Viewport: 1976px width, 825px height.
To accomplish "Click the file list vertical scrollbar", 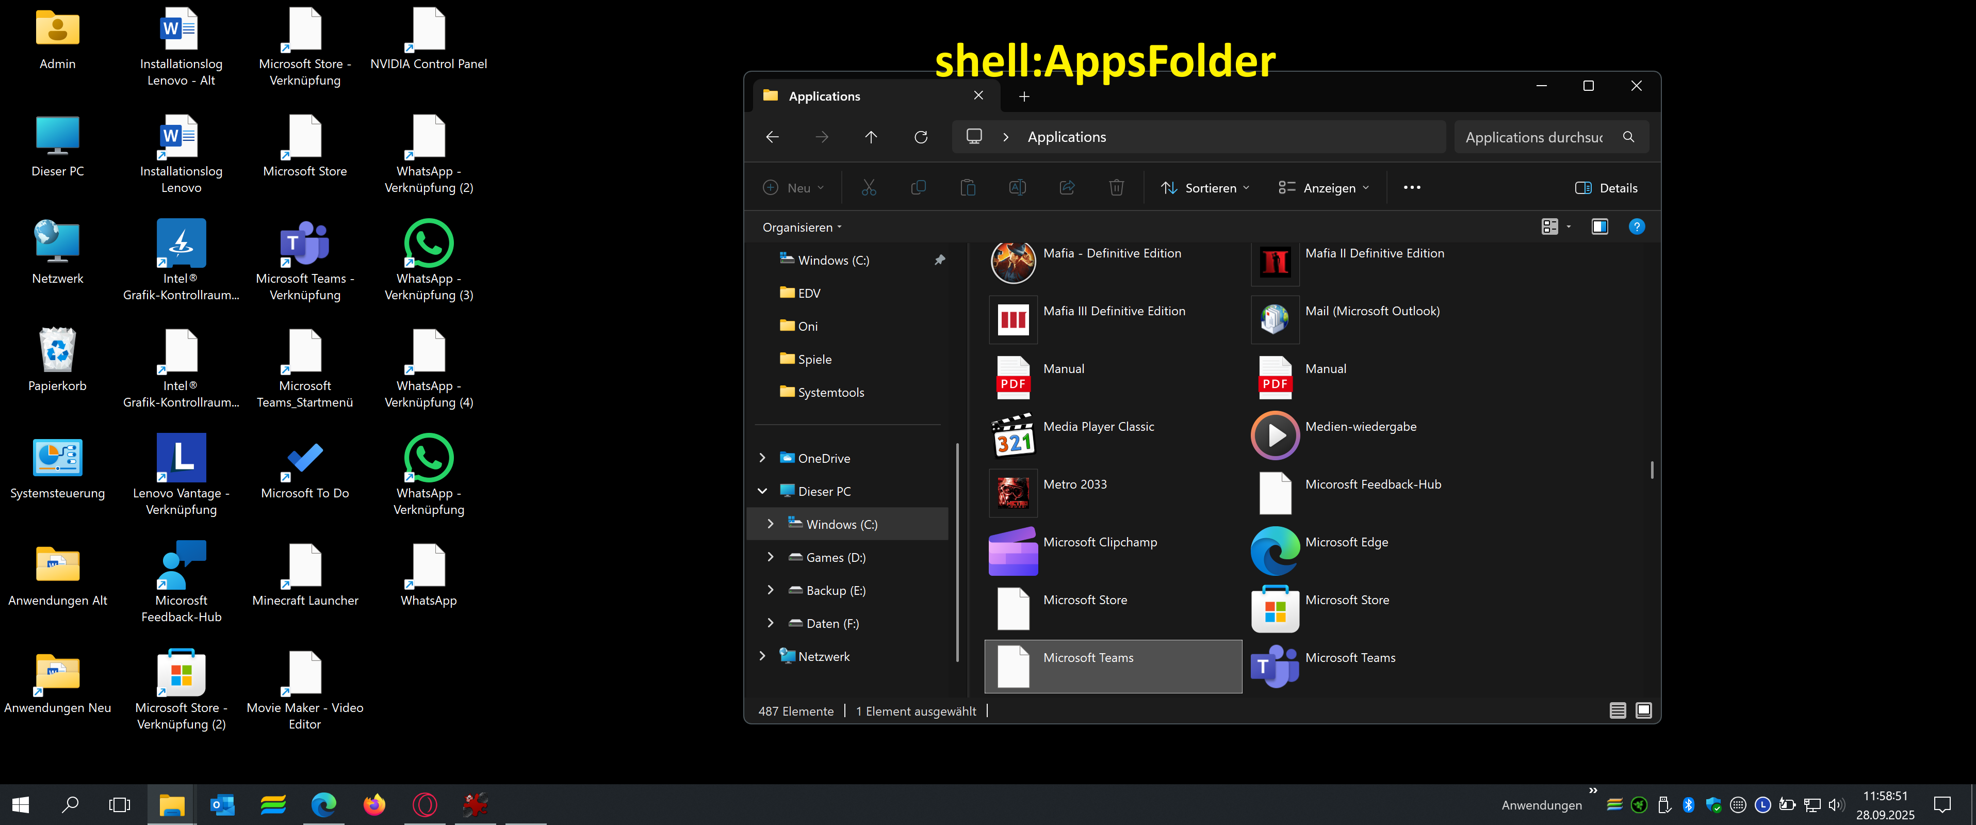I will pyautogui.click(x=1652, y=470).
